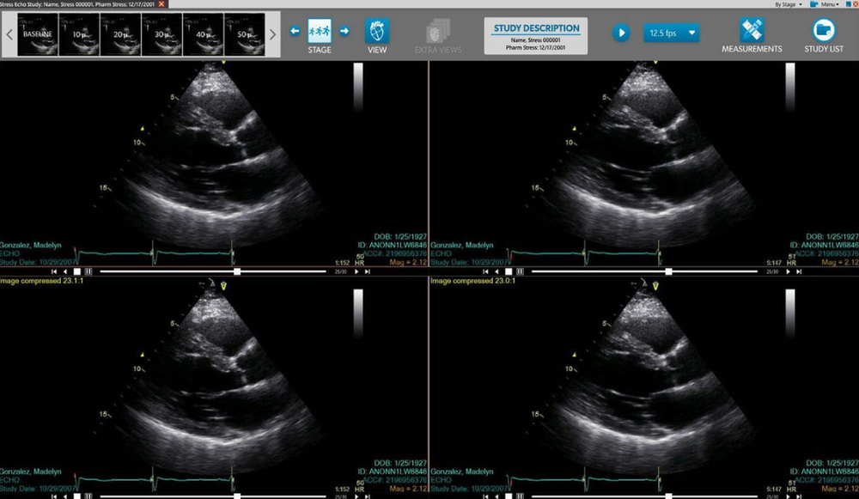Open the By Stage sorting dropdown
859x499 pixels.
tap(787, 3)
